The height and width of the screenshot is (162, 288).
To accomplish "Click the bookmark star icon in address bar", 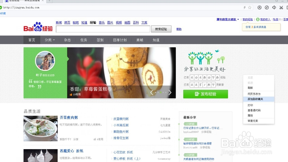I will pyautogui.click(x=250, y=7).
